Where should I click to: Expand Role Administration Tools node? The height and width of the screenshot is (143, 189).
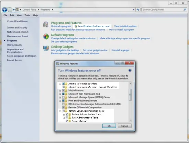coord(64,118)
